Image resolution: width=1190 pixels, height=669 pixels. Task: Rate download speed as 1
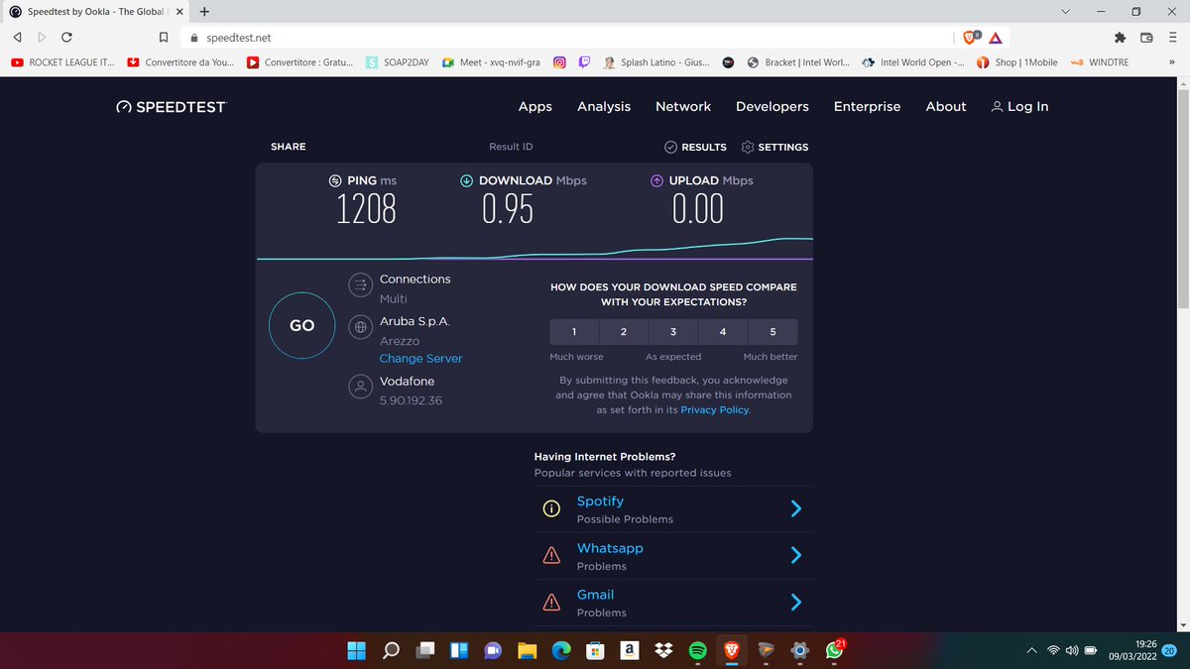point(574,331)
